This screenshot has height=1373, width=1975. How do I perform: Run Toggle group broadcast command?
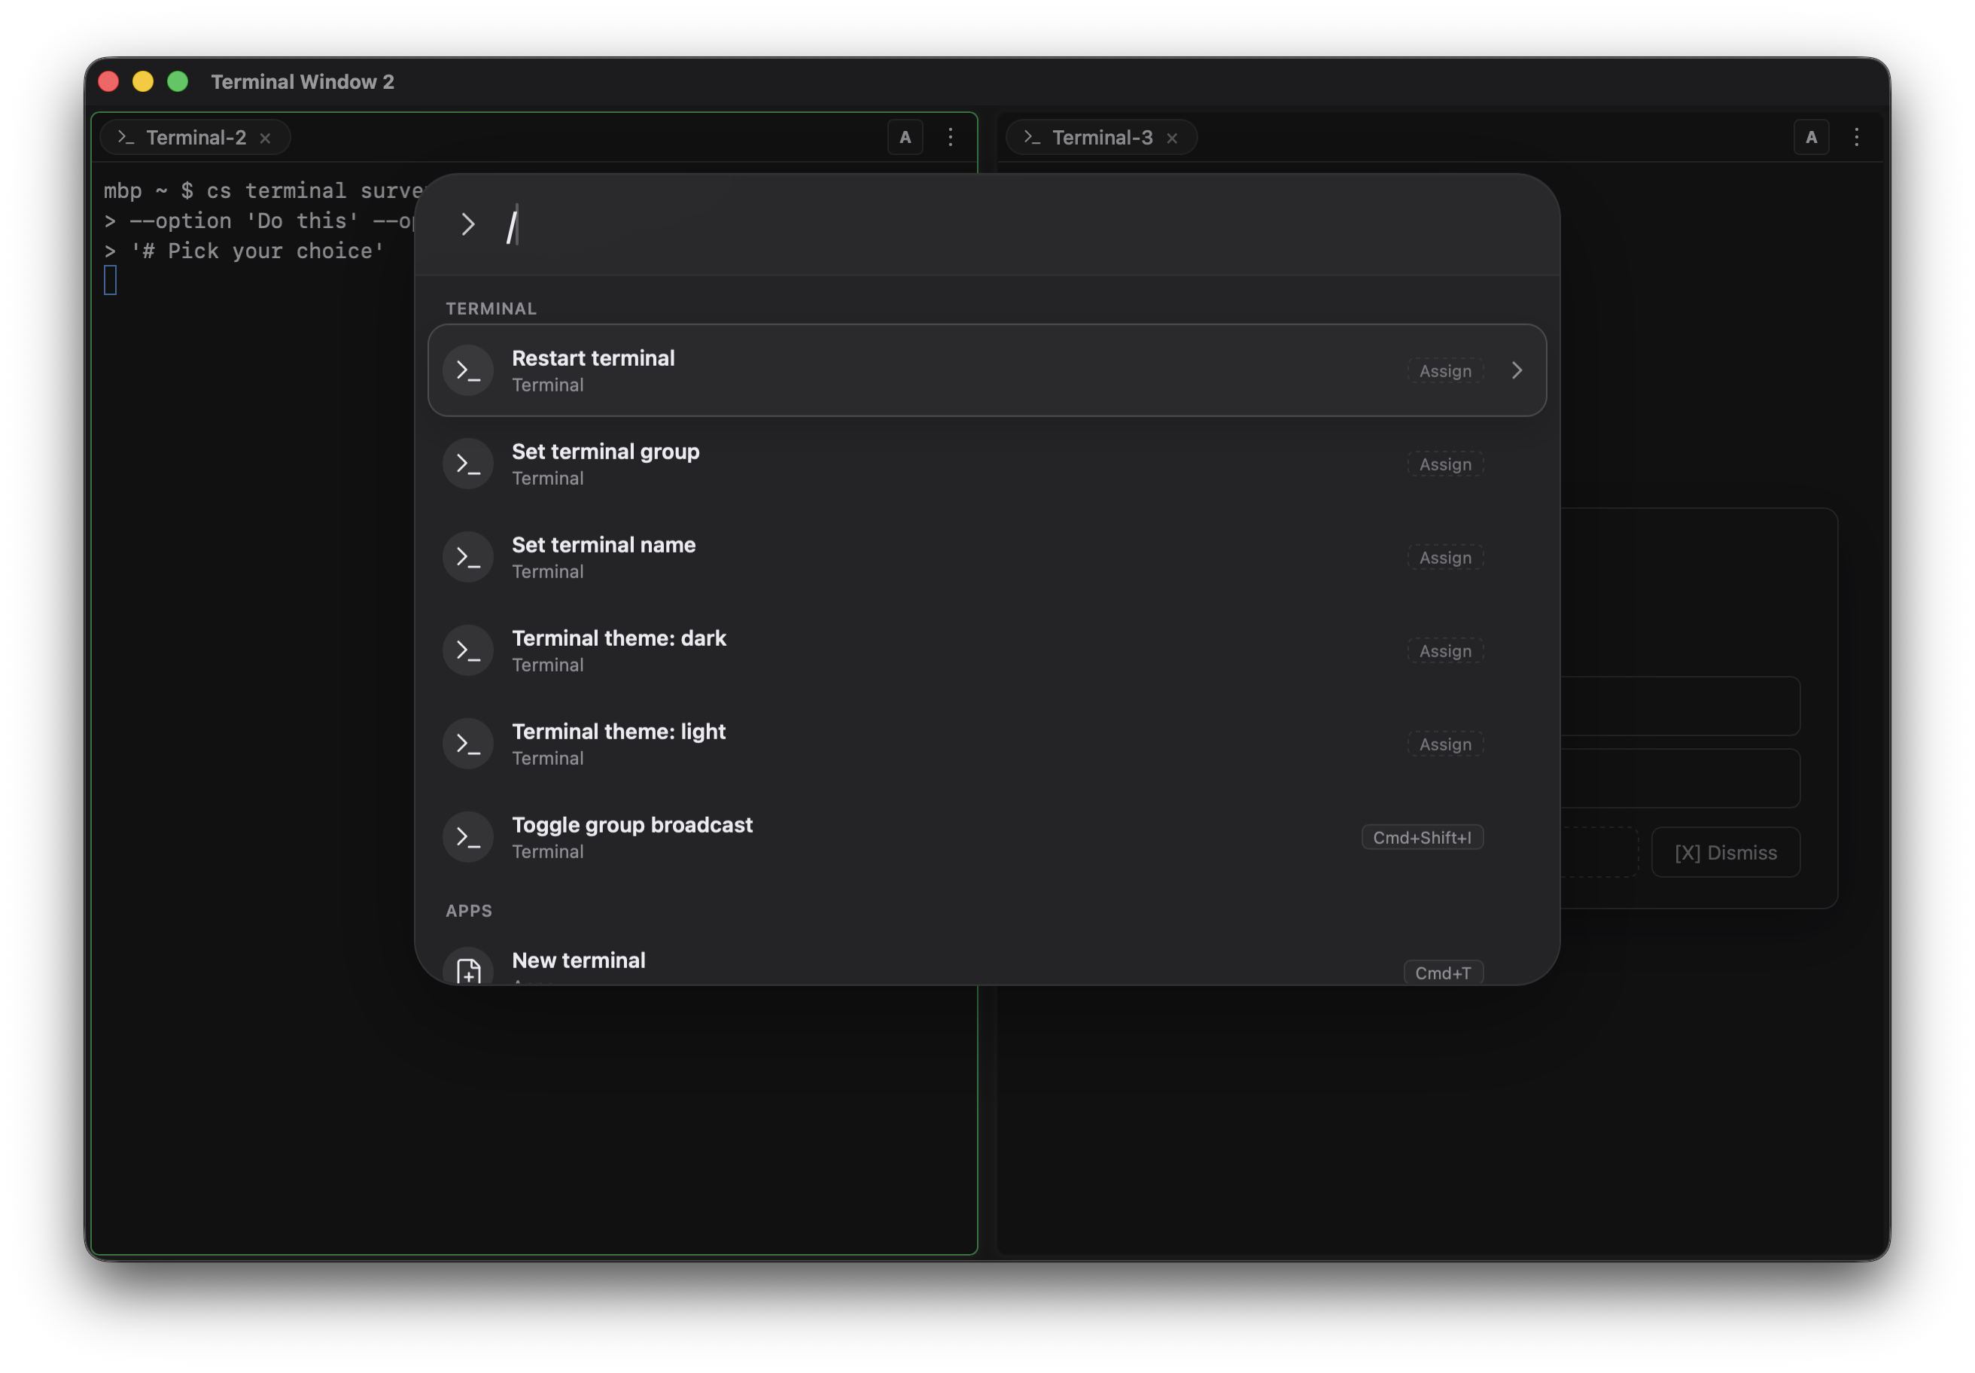(987, 837)
